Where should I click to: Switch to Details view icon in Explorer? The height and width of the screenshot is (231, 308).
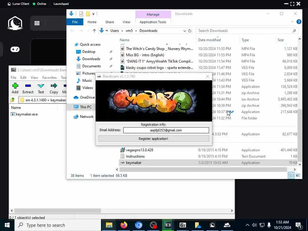[x=291, y=175]
